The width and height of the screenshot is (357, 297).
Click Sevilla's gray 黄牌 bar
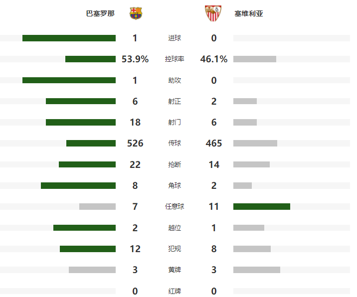tap(257, 270)
